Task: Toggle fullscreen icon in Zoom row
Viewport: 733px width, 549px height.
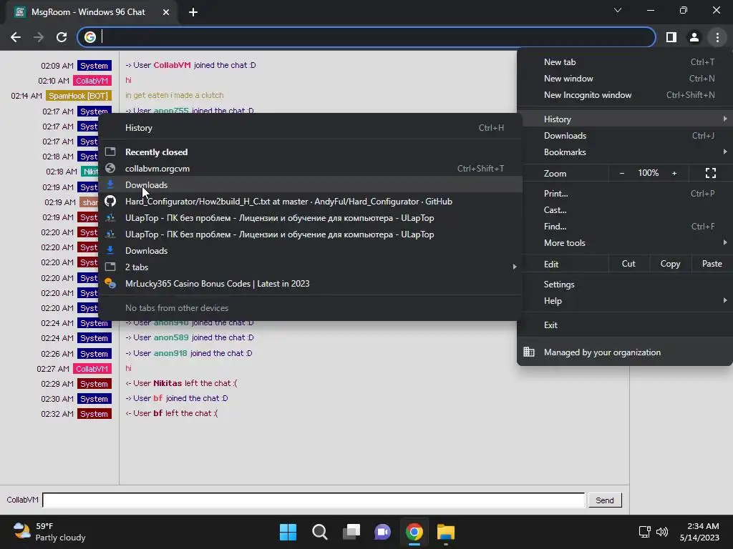Action: pyautogui.click(x=711, y=173)
